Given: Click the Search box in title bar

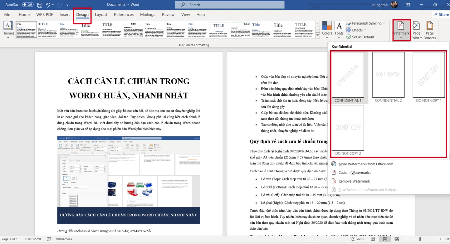Looking at the screenshot, I should (x=230, y=5).
